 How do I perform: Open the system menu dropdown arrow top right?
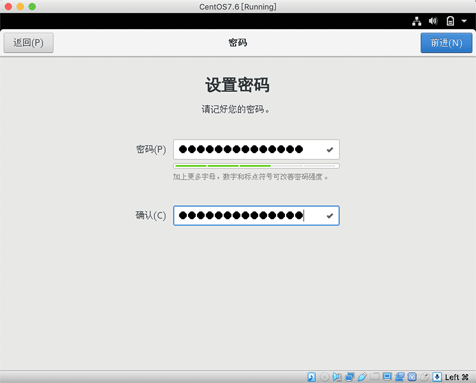465,21
